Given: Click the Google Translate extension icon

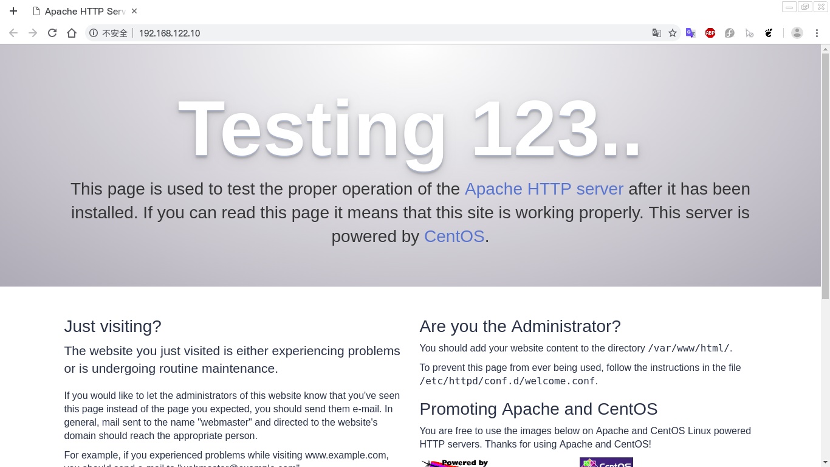Looking at the screenshot, I should point(691,33).
